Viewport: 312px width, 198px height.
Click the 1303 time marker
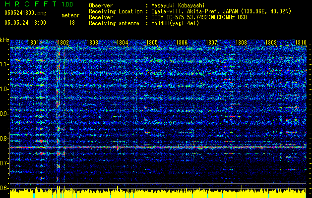click(x=93, y=43)
